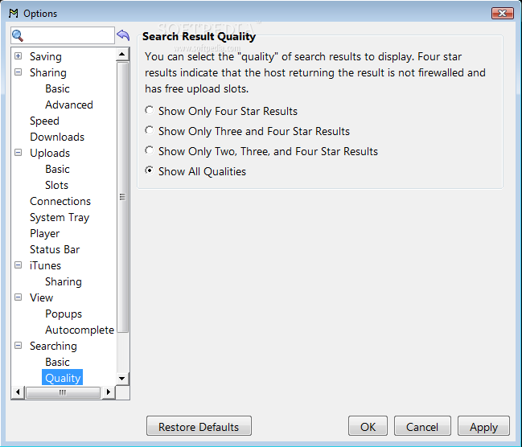This screenshot has height=447, width=522.
Task: Open Slots under Uploads
Action: (x=56, y=186)
